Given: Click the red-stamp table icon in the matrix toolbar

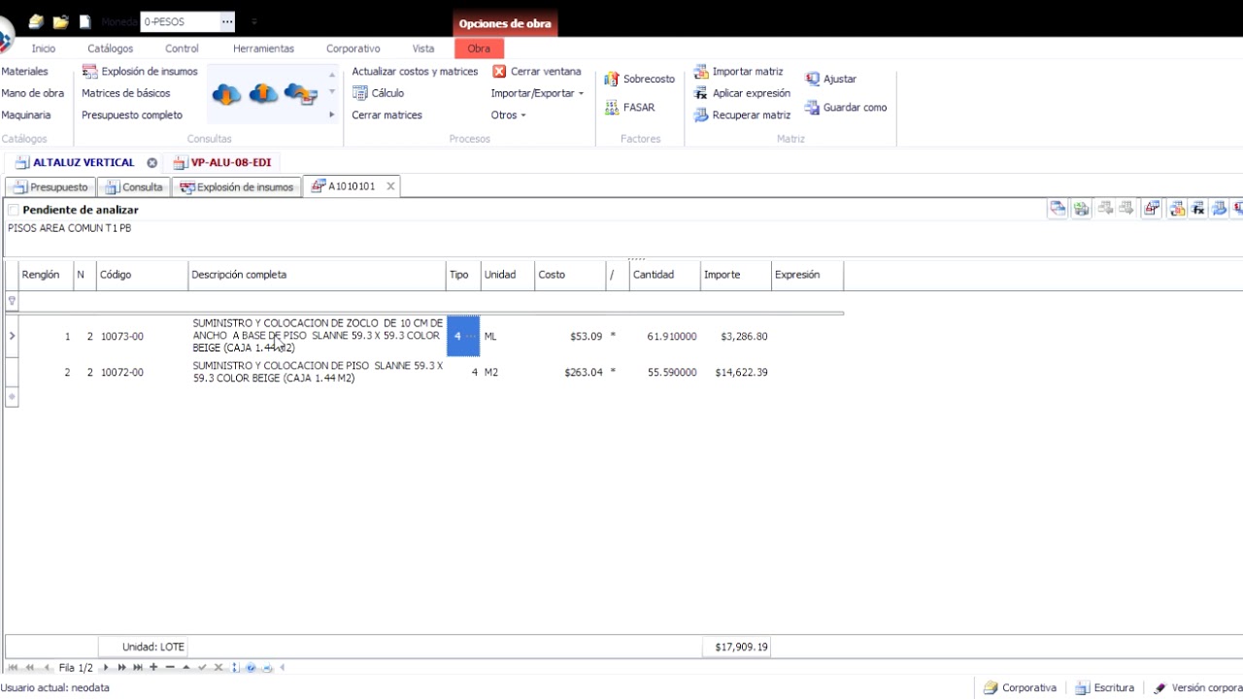Looking at the screenshot, I should tap(1152, 209).
